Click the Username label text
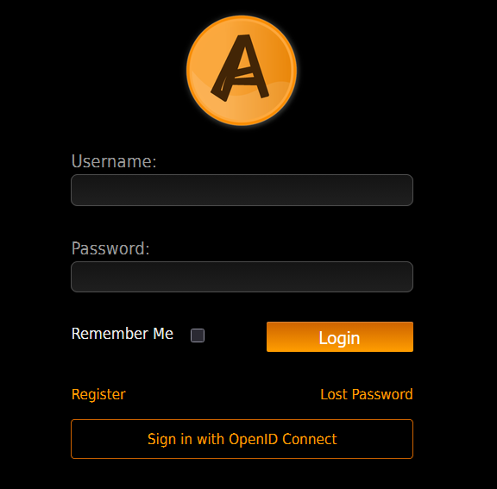 tap(114, 161)
